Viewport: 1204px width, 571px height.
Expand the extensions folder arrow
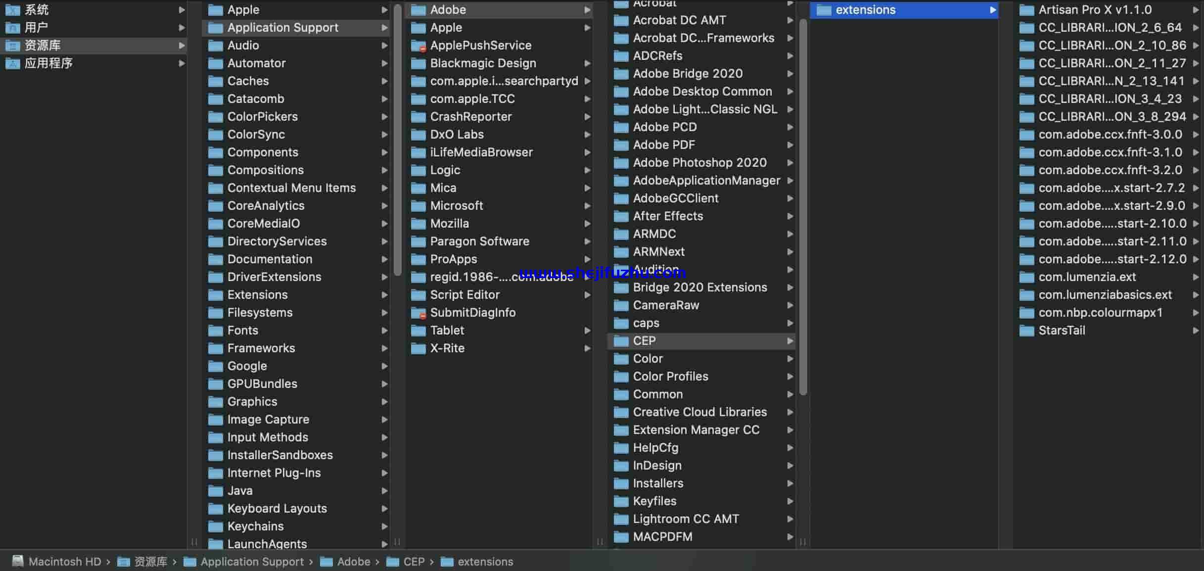(993, 10)
